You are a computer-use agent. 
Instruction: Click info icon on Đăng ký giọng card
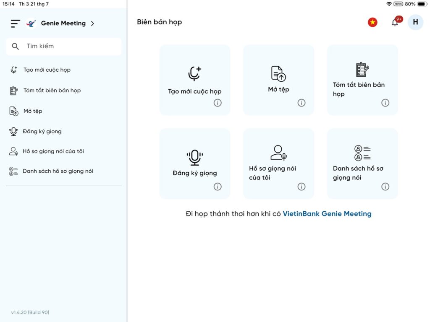pyautogui.click(x=218, y=187)
